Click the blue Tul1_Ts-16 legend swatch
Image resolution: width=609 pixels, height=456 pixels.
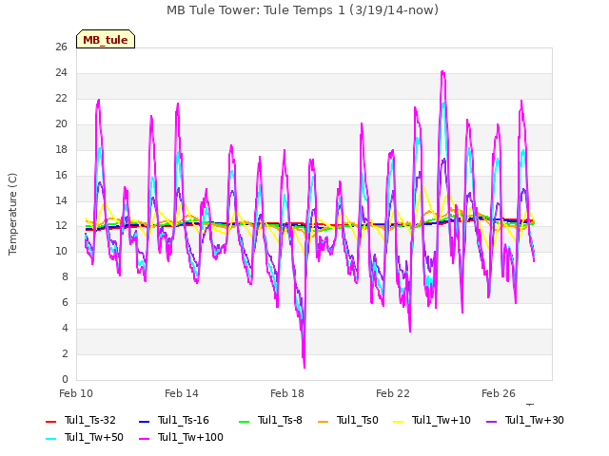coord(144,422)
